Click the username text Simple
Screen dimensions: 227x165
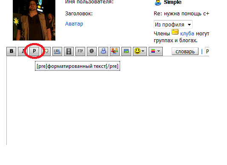tap(172, 2)
